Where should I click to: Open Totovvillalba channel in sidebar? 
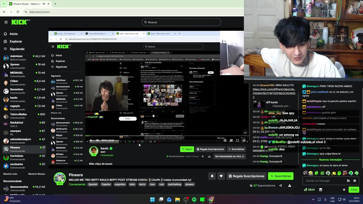(24, 116)
